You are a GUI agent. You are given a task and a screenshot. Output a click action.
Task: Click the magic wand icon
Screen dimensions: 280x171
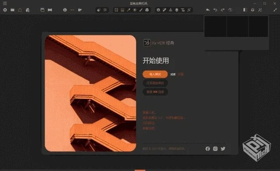point(260,10)
